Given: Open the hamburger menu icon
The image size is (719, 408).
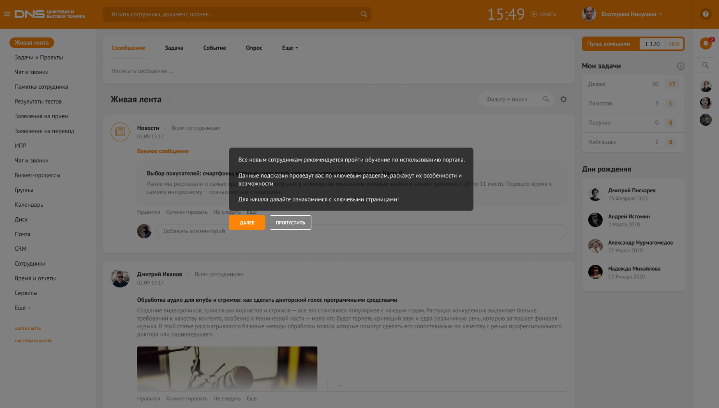Looking at the screenshot, I should click(x=7, y=14).
